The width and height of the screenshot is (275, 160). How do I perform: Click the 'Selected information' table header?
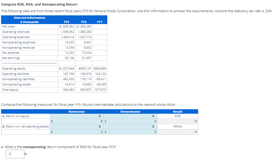pos(29,18)
